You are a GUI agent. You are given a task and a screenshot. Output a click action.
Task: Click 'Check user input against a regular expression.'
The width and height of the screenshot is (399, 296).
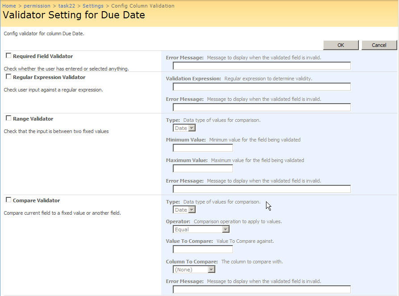point(54,90)
